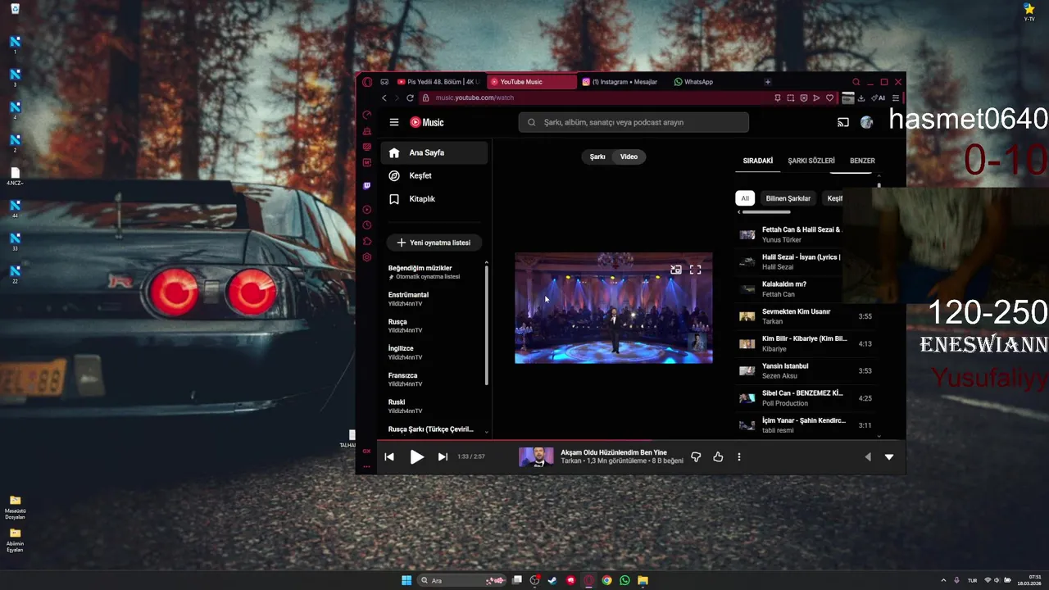Go to Ana Sayfa
Viewport: 1049px width, 590px height.
click(x=434, y=152)
